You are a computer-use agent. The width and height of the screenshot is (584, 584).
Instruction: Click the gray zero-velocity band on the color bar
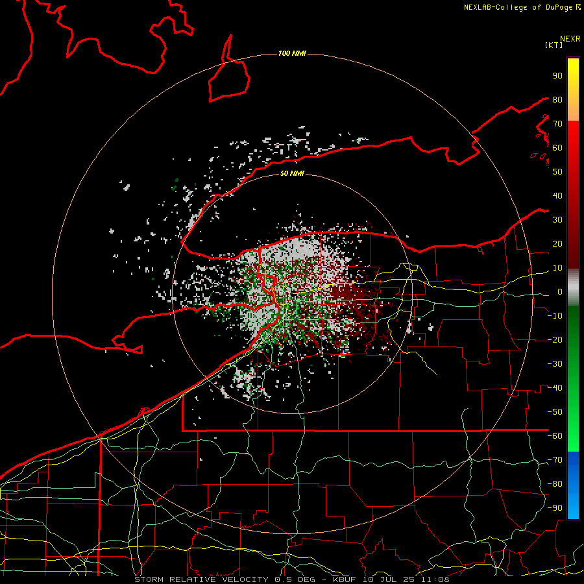click(573, 287)
